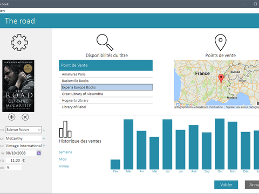Click the McCarthy author field
This screenshot has width=259, height=194.
pos(24,138)
